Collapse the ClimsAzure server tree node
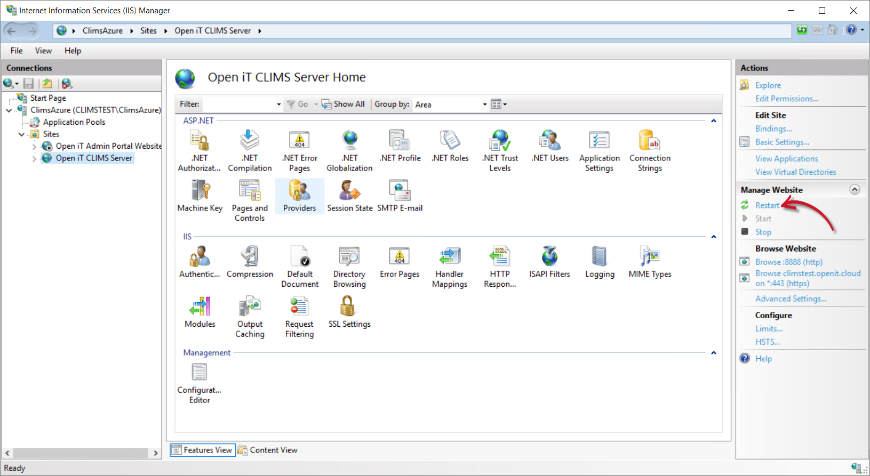Viewport: 870px width, 476px height. [9, 110]
